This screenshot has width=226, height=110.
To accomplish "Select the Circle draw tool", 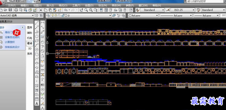I will [x=37, y=50].
